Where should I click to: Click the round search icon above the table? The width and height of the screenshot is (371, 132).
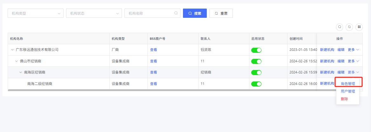pos(340,27)
